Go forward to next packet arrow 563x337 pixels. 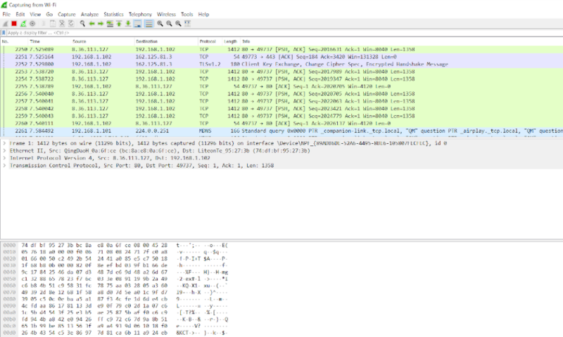point(101,24)
